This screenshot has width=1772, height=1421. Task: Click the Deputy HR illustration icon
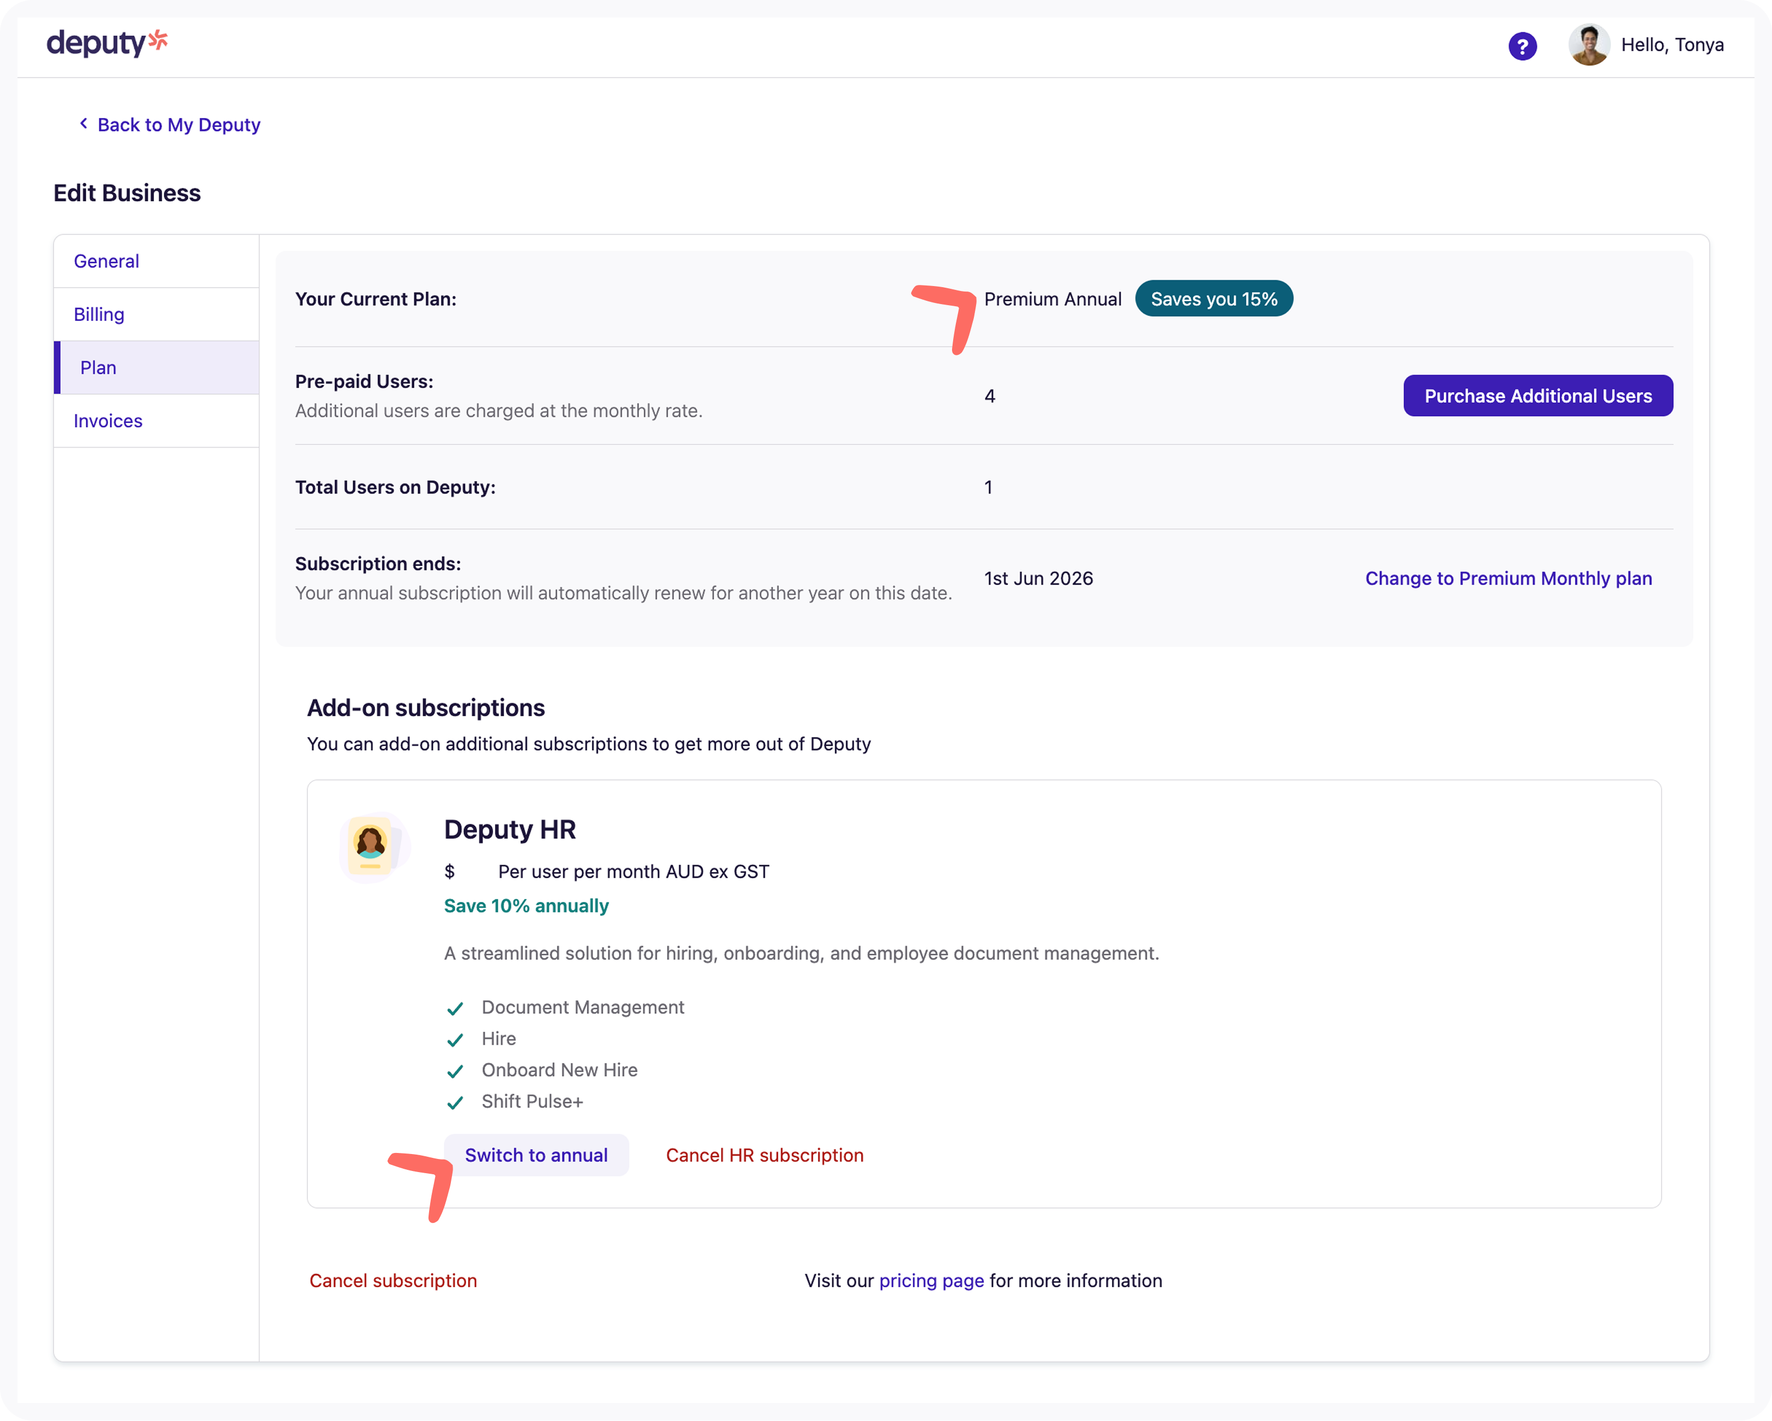(x=374, y=847)
